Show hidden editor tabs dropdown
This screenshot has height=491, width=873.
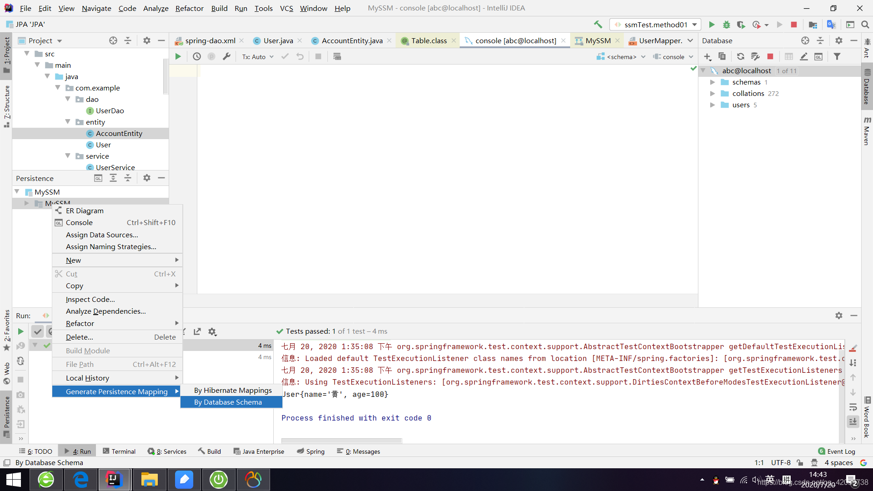click(690, 40)
